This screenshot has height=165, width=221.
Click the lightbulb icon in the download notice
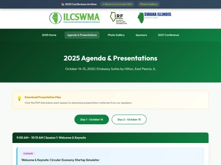pyautogui.click(x=19, y=98)
